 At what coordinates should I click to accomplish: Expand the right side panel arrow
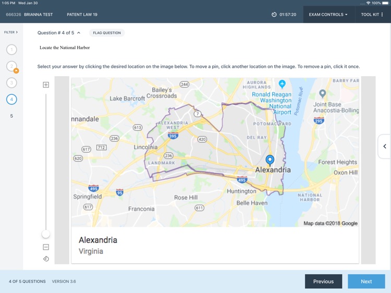pos(385,146)
